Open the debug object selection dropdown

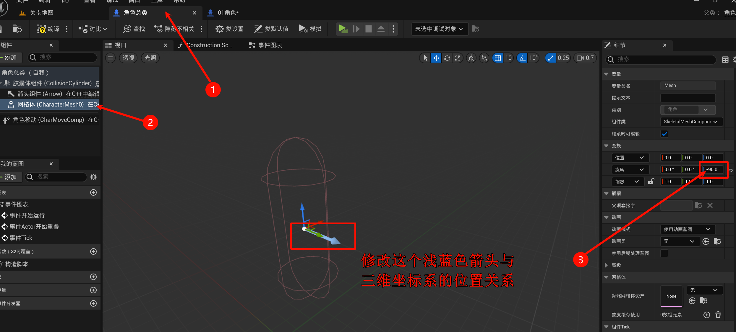(439, 29)
